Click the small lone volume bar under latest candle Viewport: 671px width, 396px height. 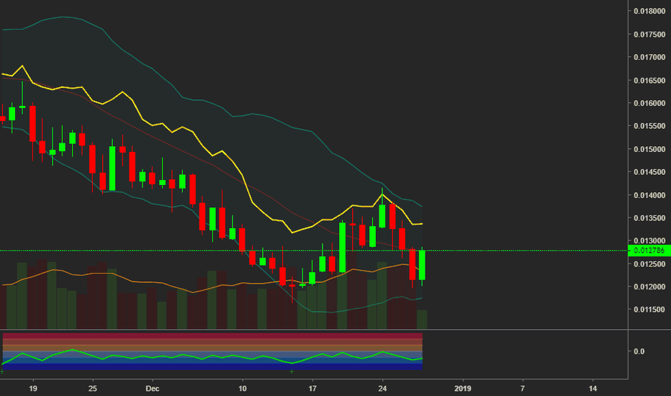click(422, 320)
